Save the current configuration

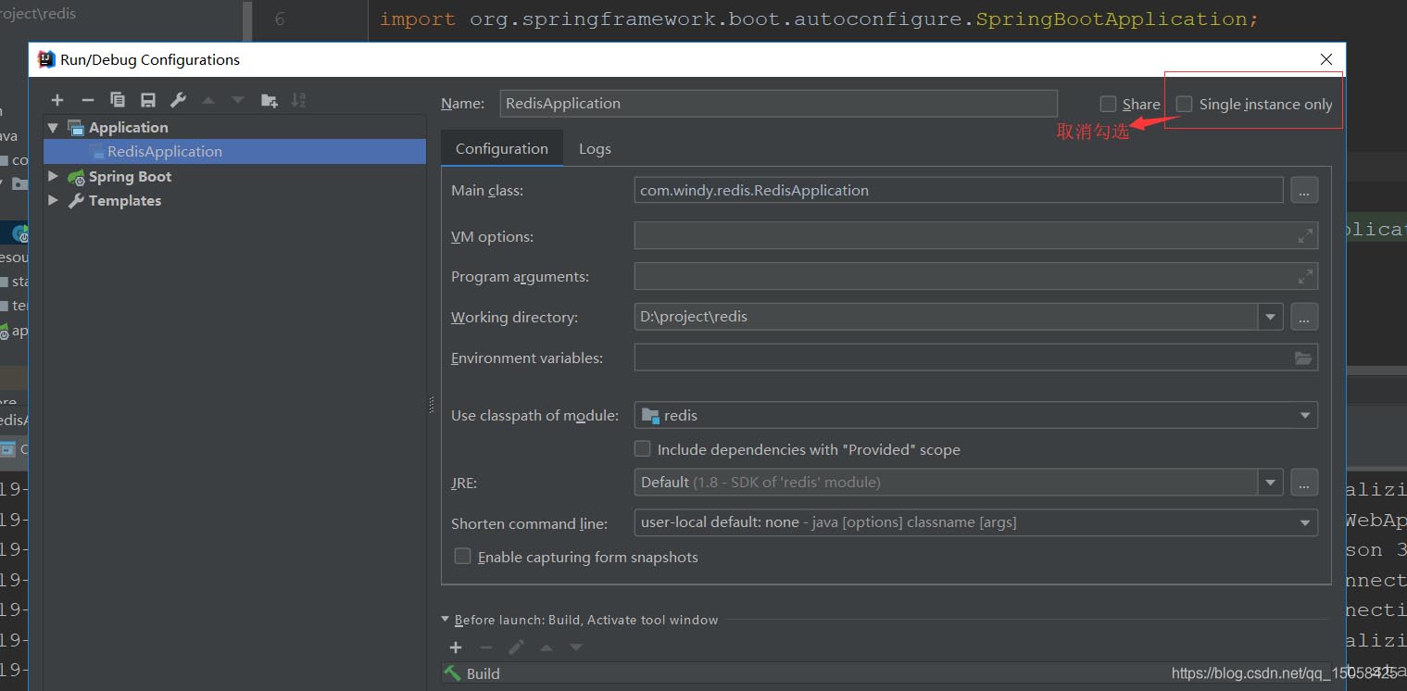click(x=148, y=100)
